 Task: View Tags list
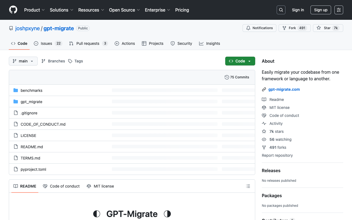point(75,61)
